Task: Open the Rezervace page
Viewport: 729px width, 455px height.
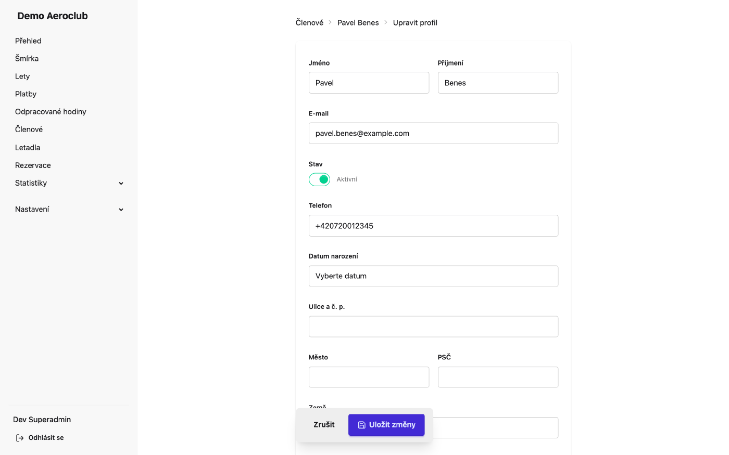Action: 33,165
